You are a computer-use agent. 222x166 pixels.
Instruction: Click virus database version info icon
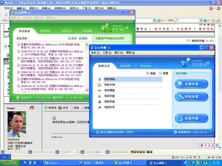(x=175, y=132)
